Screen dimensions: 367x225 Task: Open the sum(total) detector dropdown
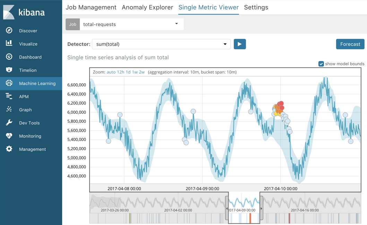click(225, 44)
